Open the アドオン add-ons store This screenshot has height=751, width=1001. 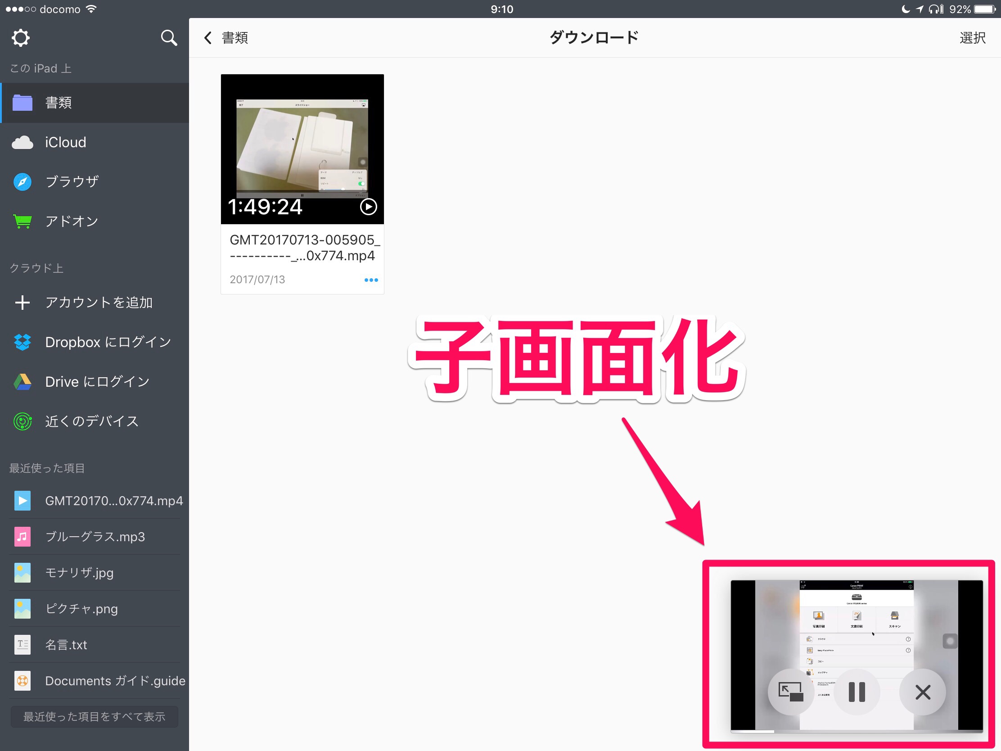(x=72, y=221)
